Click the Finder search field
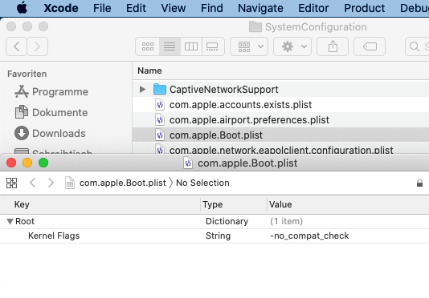This screenshot has height=298, width=429. 417,46
